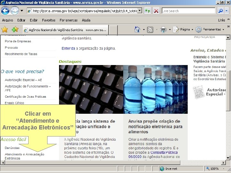This screenshot has width=231, height=173.
Task: Expand the Links bar chevron
Action: pos(228,19)
